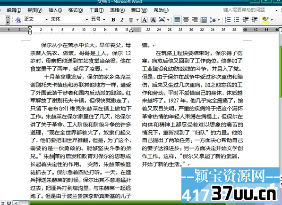Toggle bold formatting with the B icon
The height and width of the screenshot is (205, 282).
pos(113,20)
